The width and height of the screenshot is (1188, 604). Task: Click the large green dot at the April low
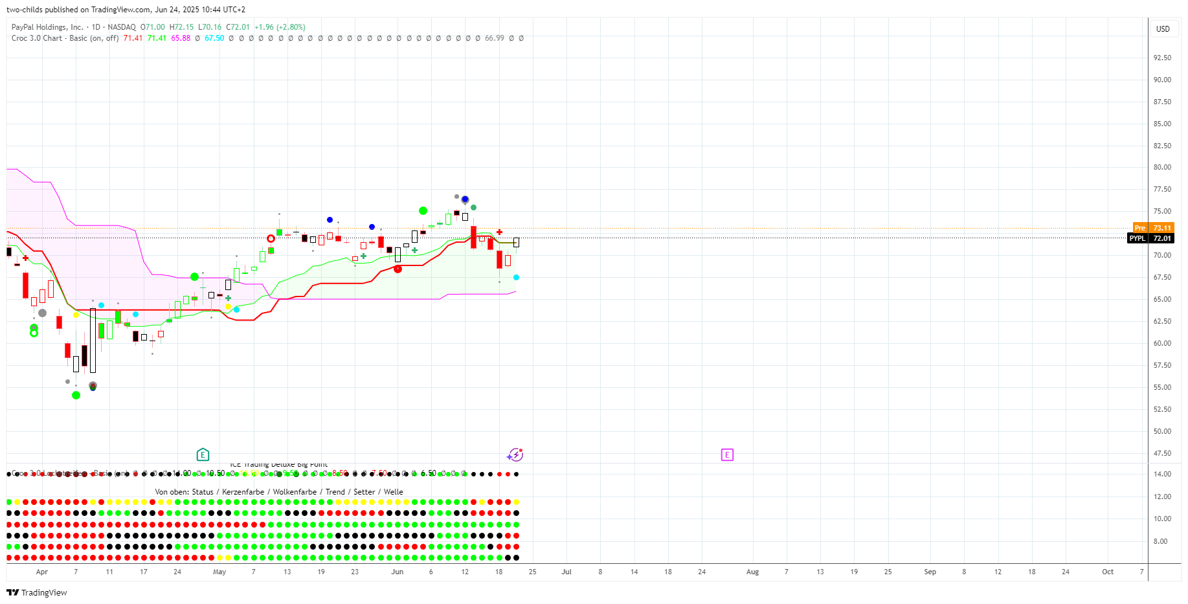(x=76, y=395)
